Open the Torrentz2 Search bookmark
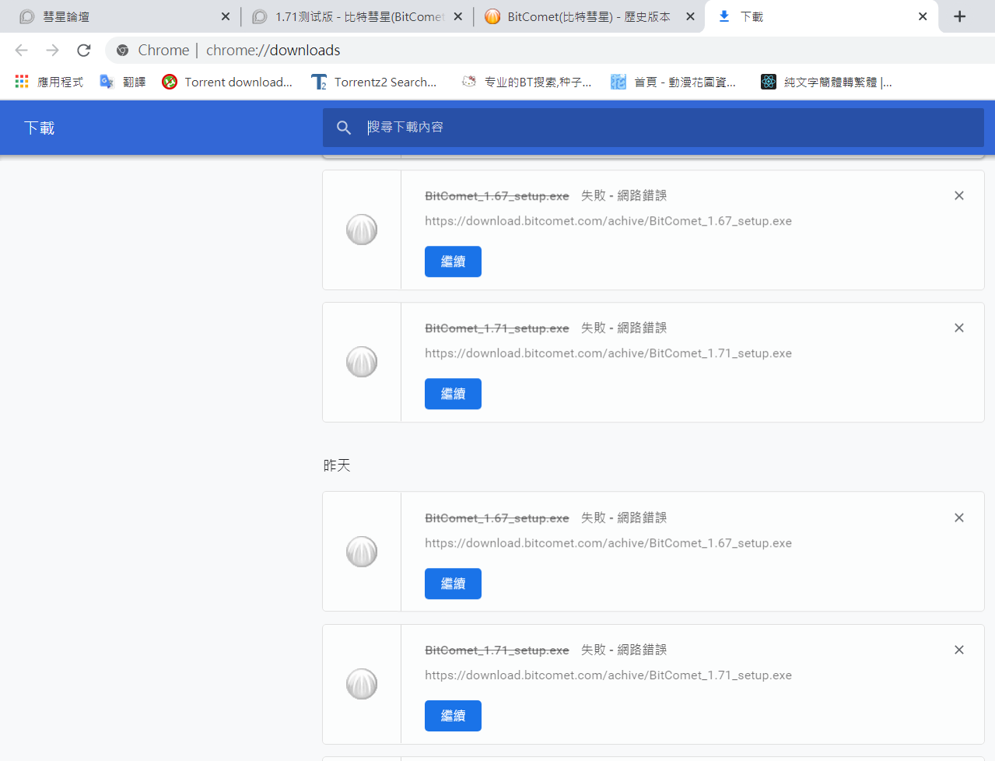Screen dimensions: 995x761 click(x=374, y=82)
